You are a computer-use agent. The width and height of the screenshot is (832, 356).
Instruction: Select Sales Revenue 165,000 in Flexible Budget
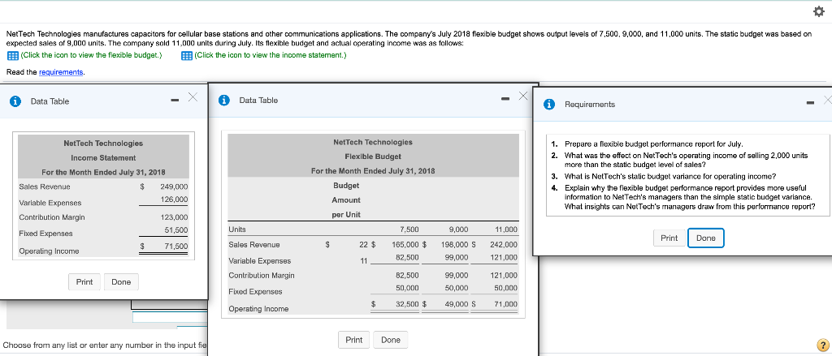point(405,245)
